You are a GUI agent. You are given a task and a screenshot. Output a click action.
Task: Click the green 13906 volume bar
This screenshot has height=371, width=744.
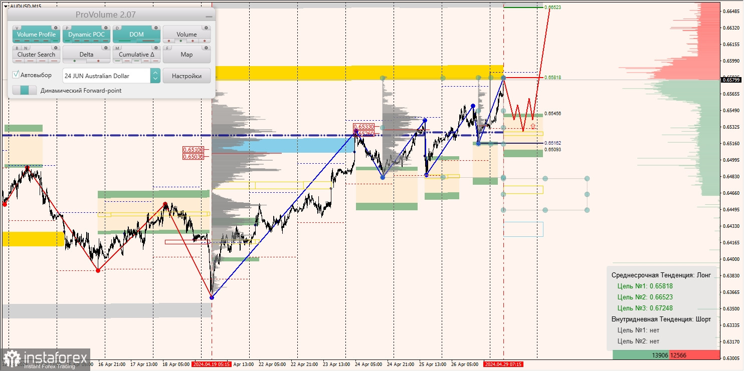point(641,354)
